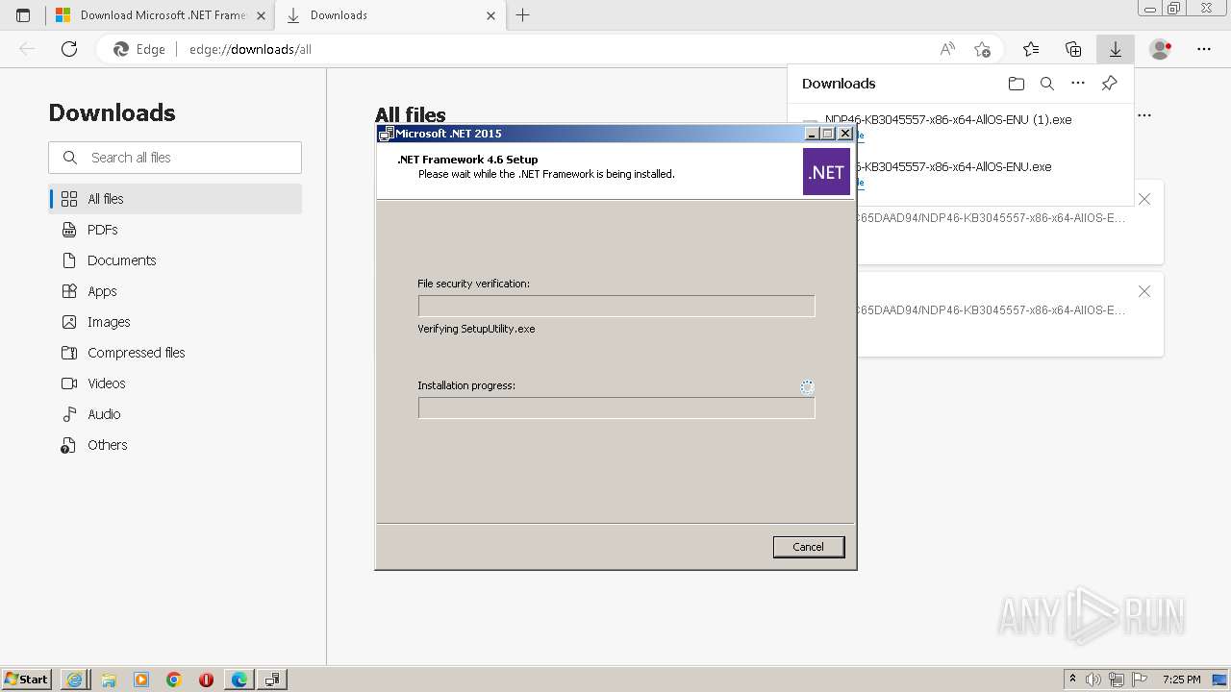Select Audio category in sidebar
1231x692 pixels.
click(175, 414)
